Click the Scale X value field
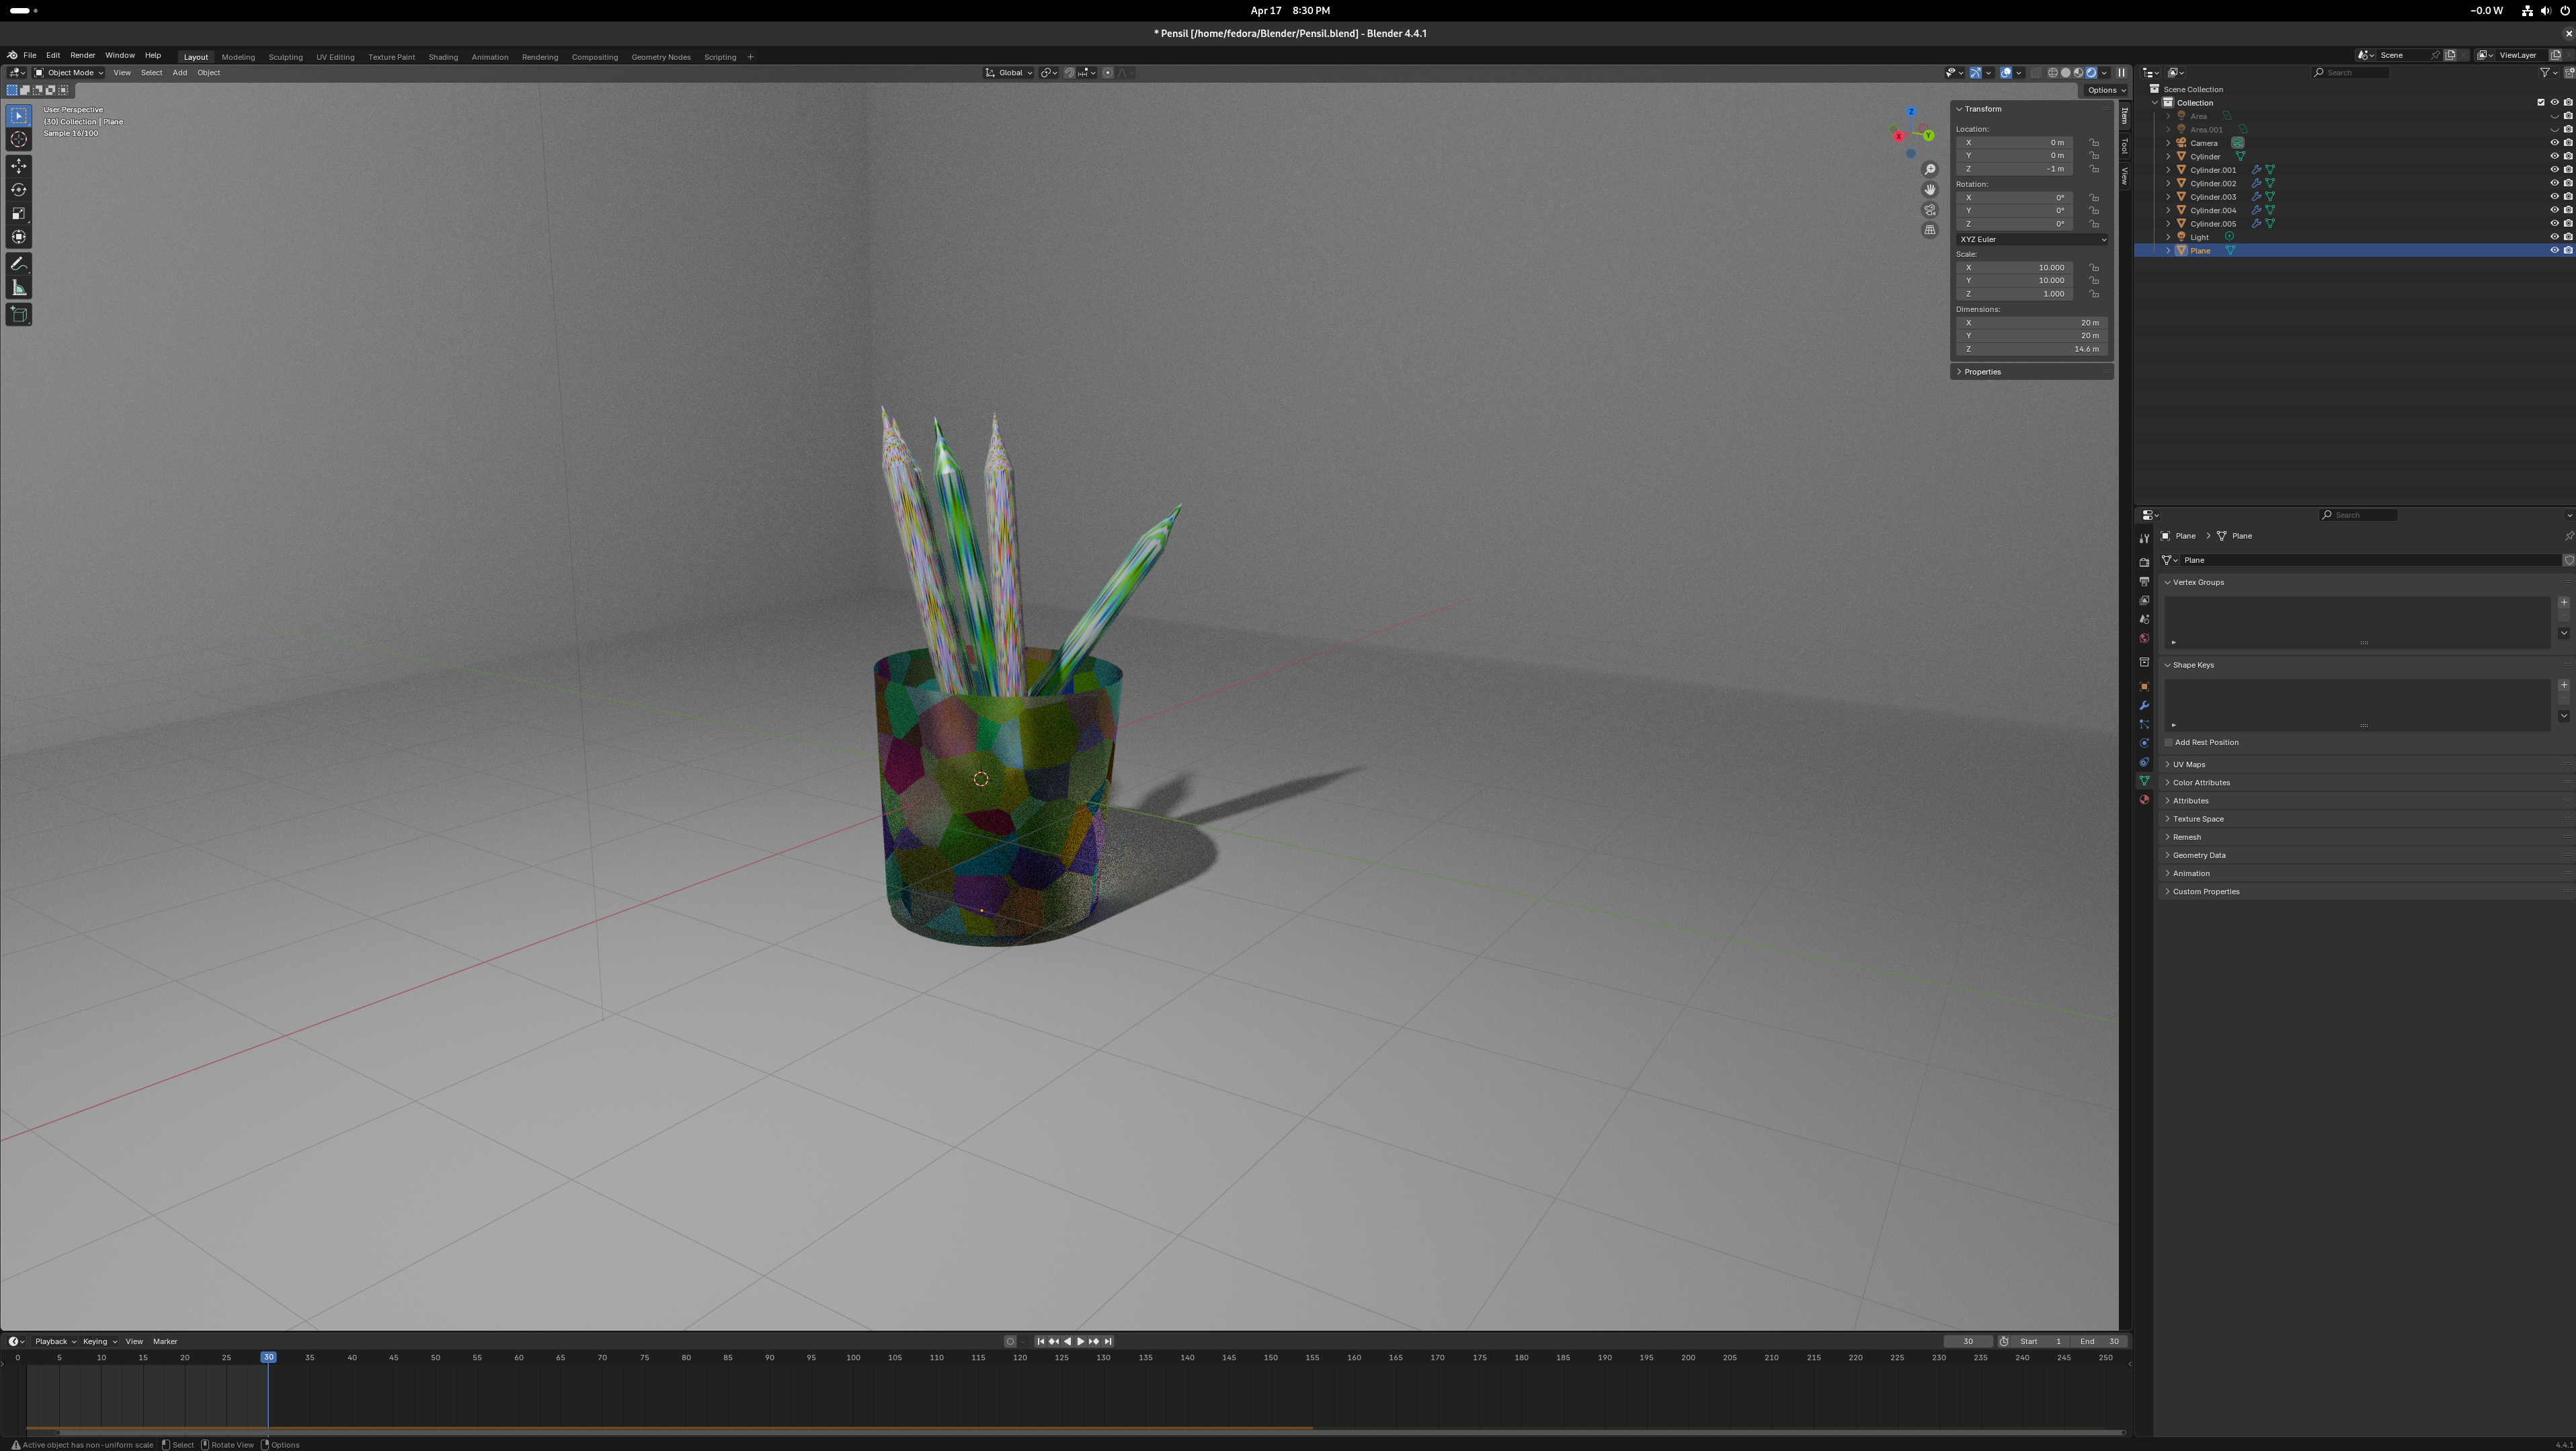The width and height of the screenshot is (2576, 1451). (x=2015, y=268)
